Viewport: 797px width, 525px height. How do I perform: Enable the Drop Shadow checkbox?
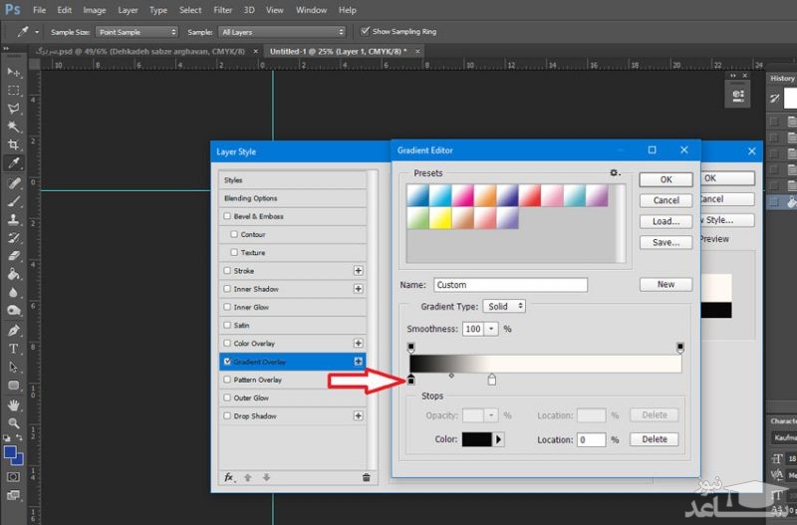[228, 416]
